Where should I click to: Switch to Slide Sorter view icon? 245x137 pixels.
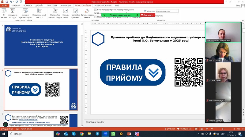[202, 129]
